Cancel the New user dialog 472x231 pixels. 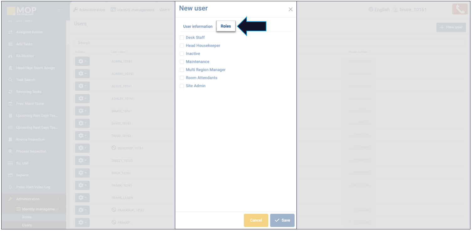(x=256, y=220)
